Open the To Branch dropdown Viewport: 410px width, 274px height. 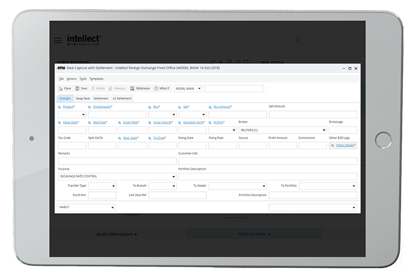(162, 186)
